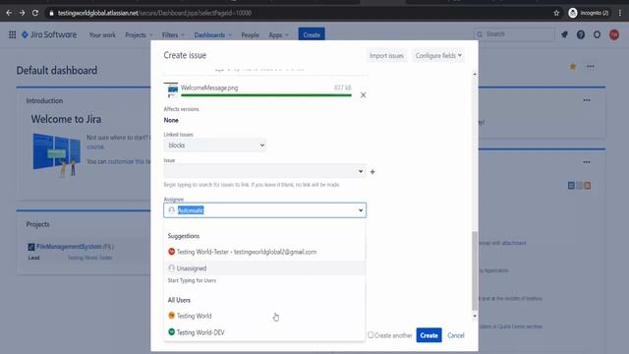Click the WelcomeMessage.png file thumbnail
This screenshot has width=629, height=354.
171,90
